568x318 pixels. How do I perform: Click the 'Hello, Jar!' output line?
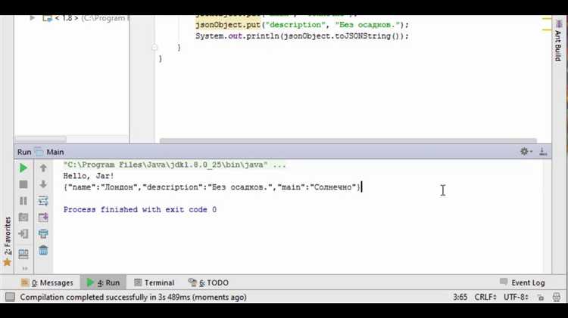[x=89, y=176]
